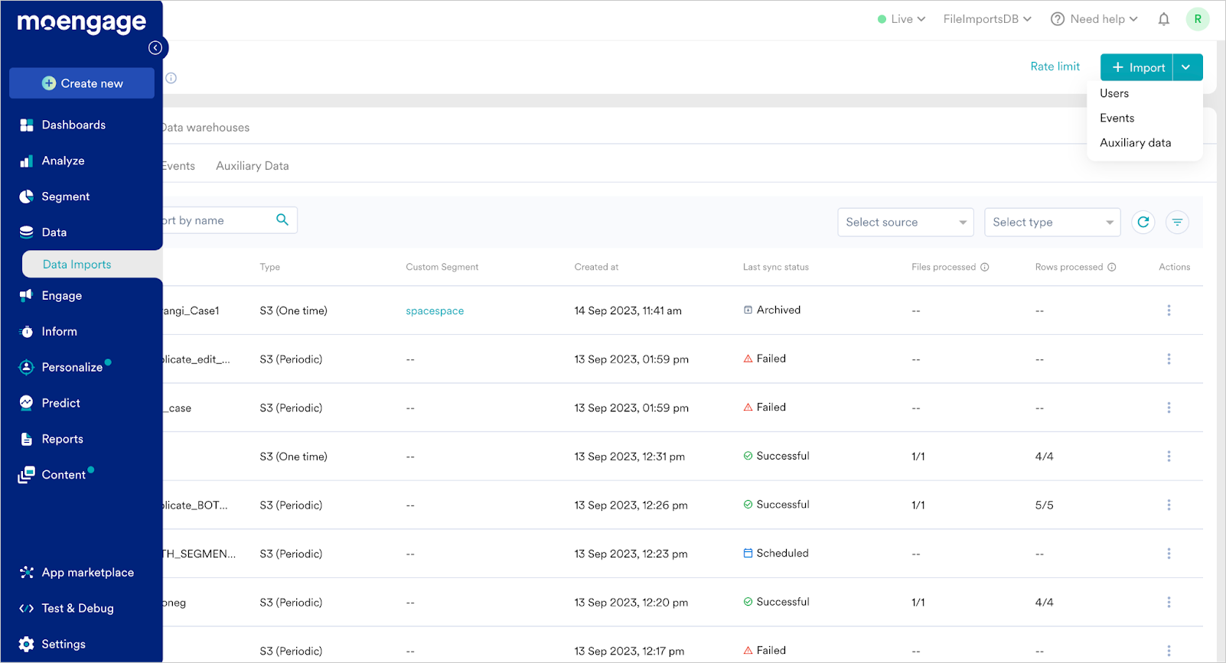
Task: Click the info icon beside Files processed
Action: [985, 267]
